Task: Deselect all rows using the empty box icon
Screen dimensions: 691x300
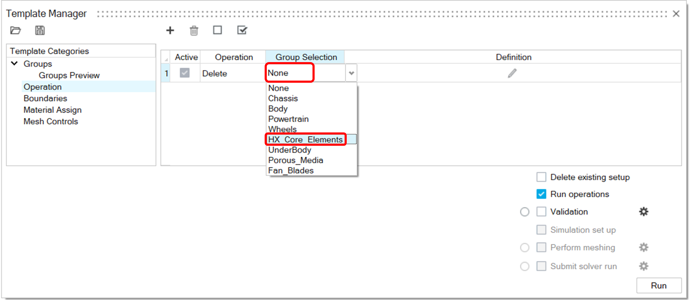Action: 217,30
